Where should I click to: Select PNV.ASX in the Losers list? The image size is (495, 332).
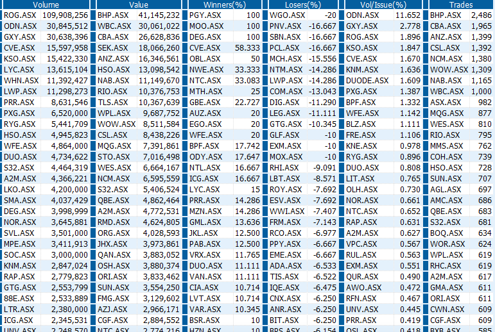pos(285,26)
